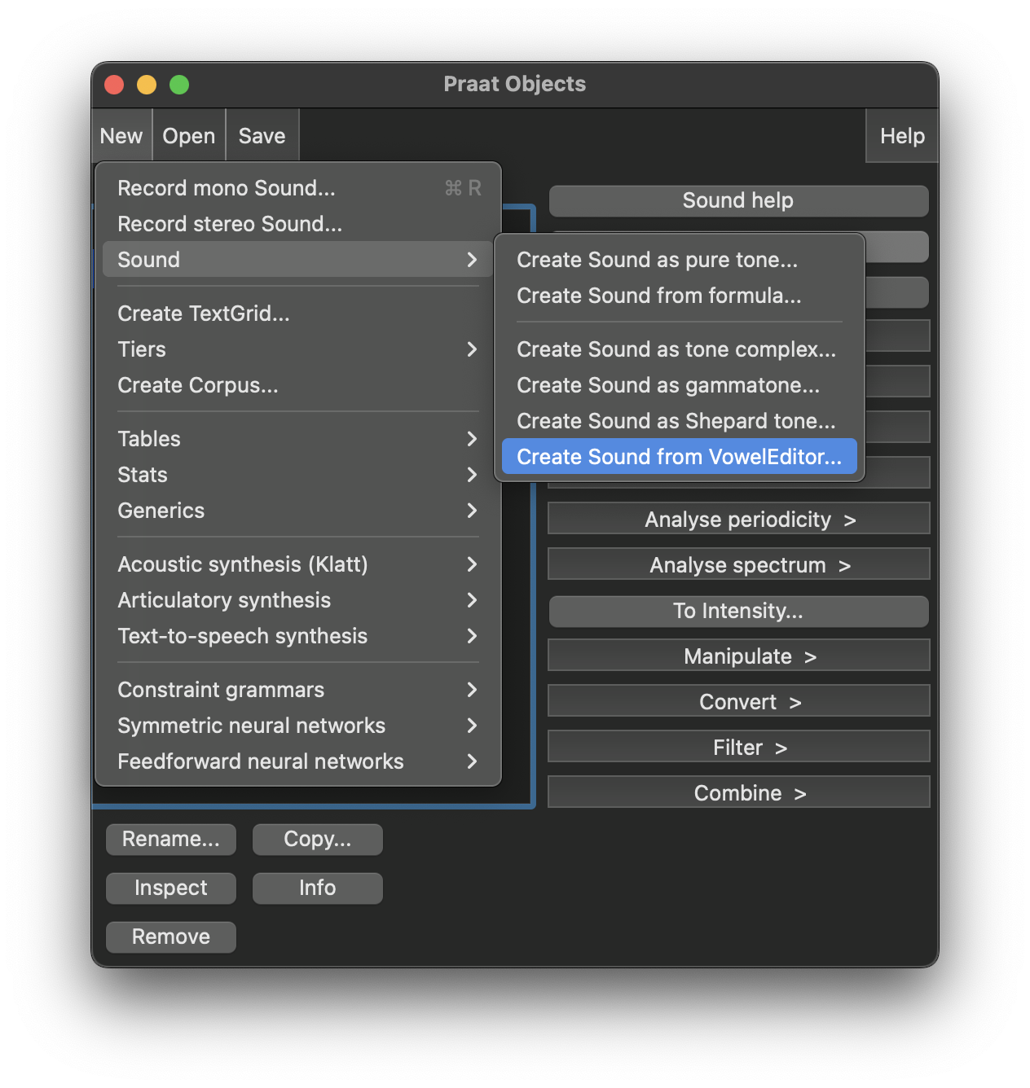1030x1088 pixels.
Task: Open Analyse periodicity dropdown
Action: (738, 519)
